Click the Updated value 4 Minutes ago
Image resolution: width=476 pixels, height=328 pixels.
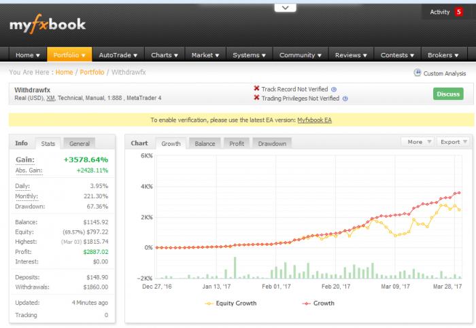pos(90,303)
